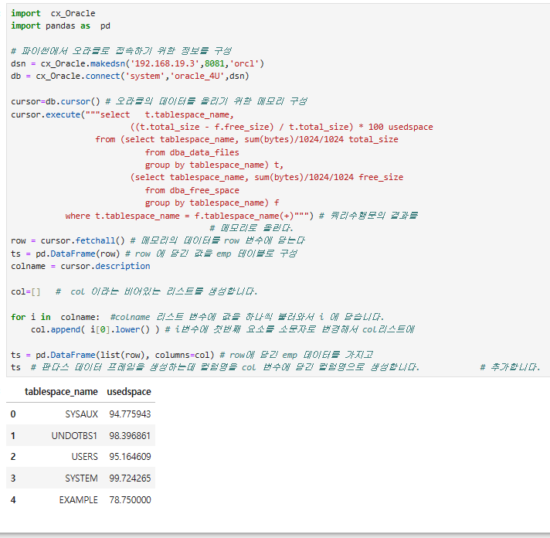
Task: Click the DataFrame line with columns=col
Action: click(192, 355)
